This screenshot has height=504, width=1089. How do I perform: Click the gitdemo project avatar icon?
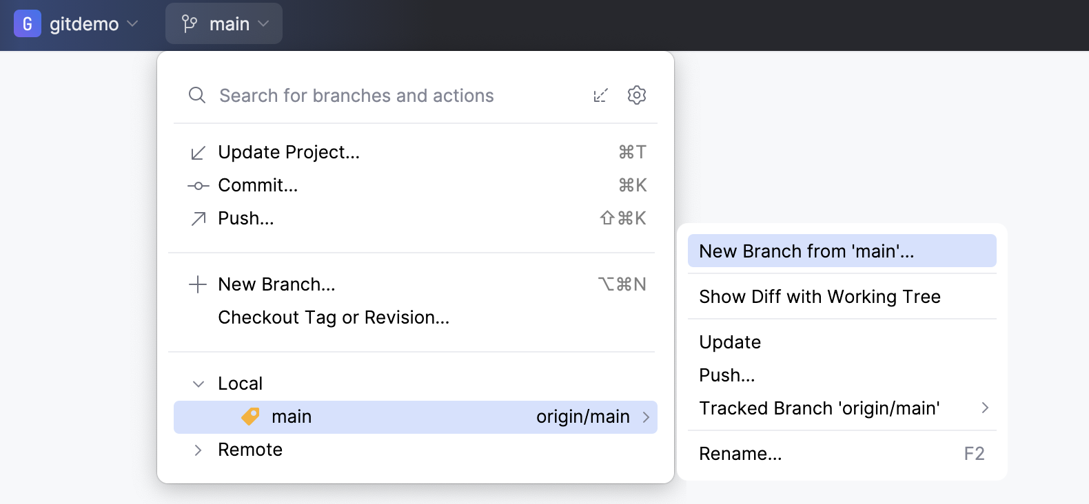(28, 23)
